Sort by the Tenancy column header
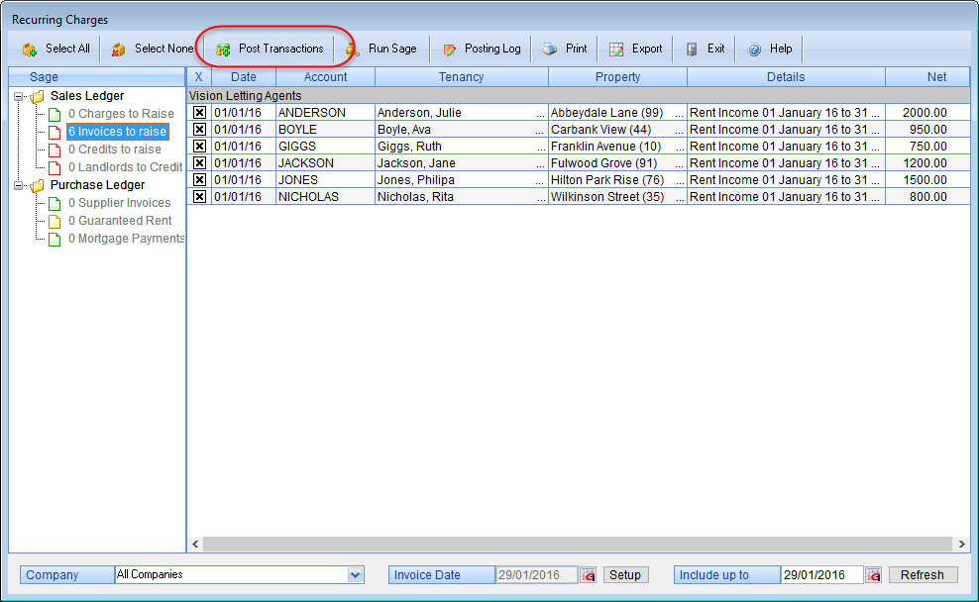Screen dimensions: 979x602 pyautogui.click(x=462, y=76)
